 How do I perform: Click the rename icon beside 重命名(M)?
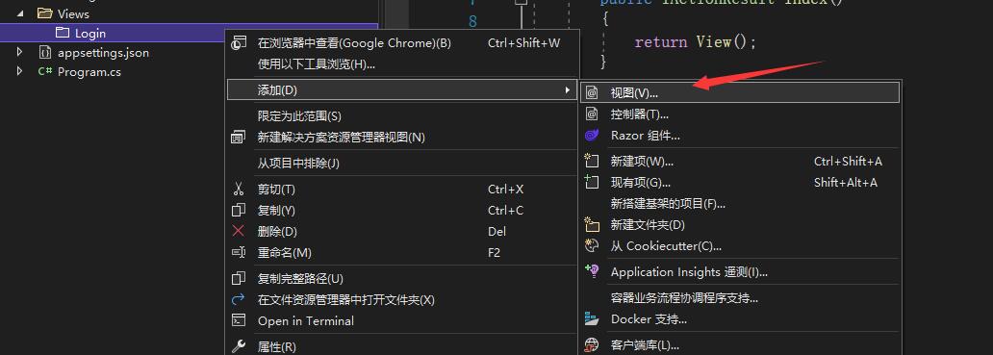click(238, 252)
